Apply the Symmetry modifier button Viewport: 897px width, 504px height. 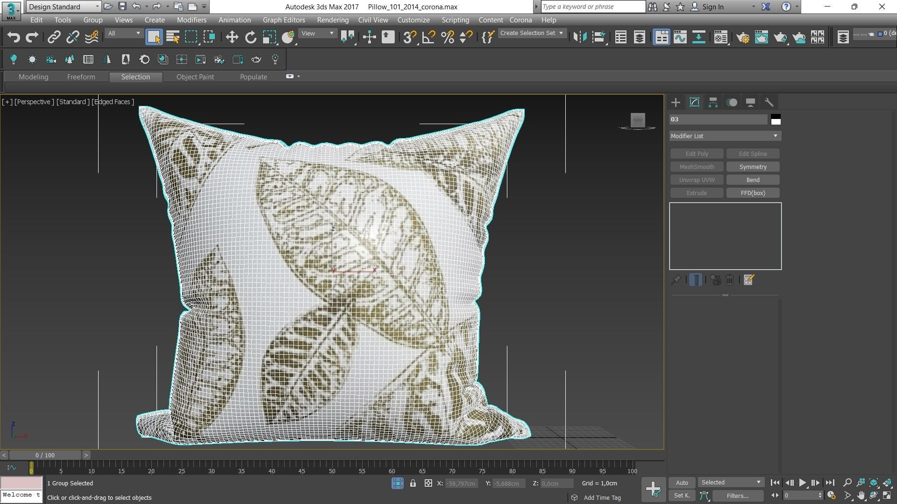pyautogui.click(x=753, y=167)
